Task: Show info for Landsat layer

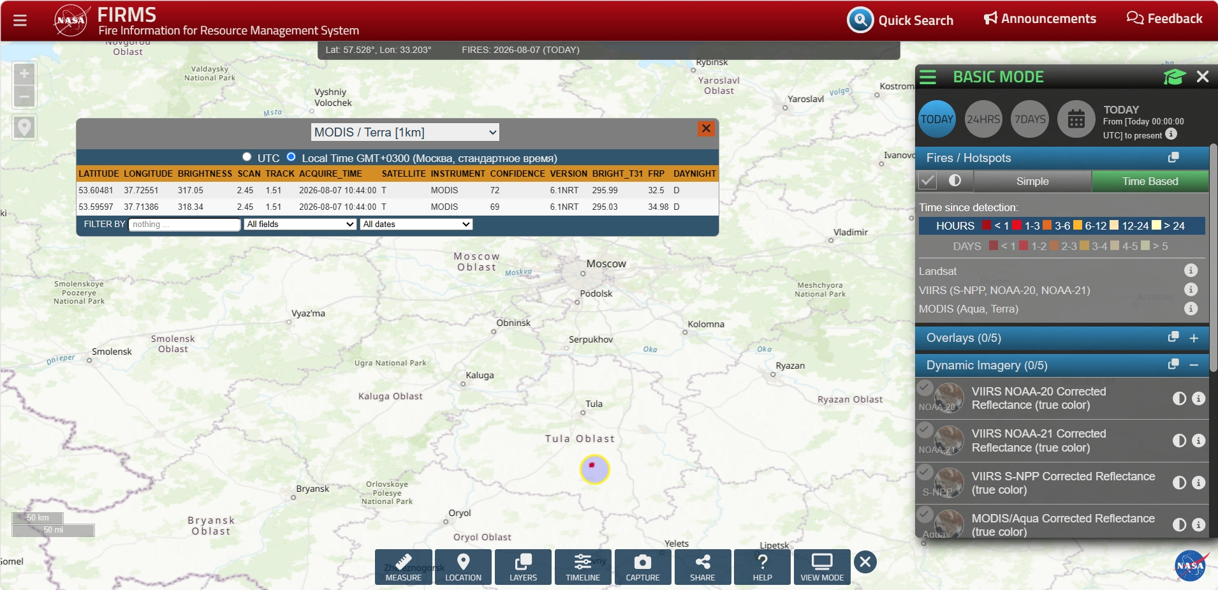Action: [x=1191, y=270]
